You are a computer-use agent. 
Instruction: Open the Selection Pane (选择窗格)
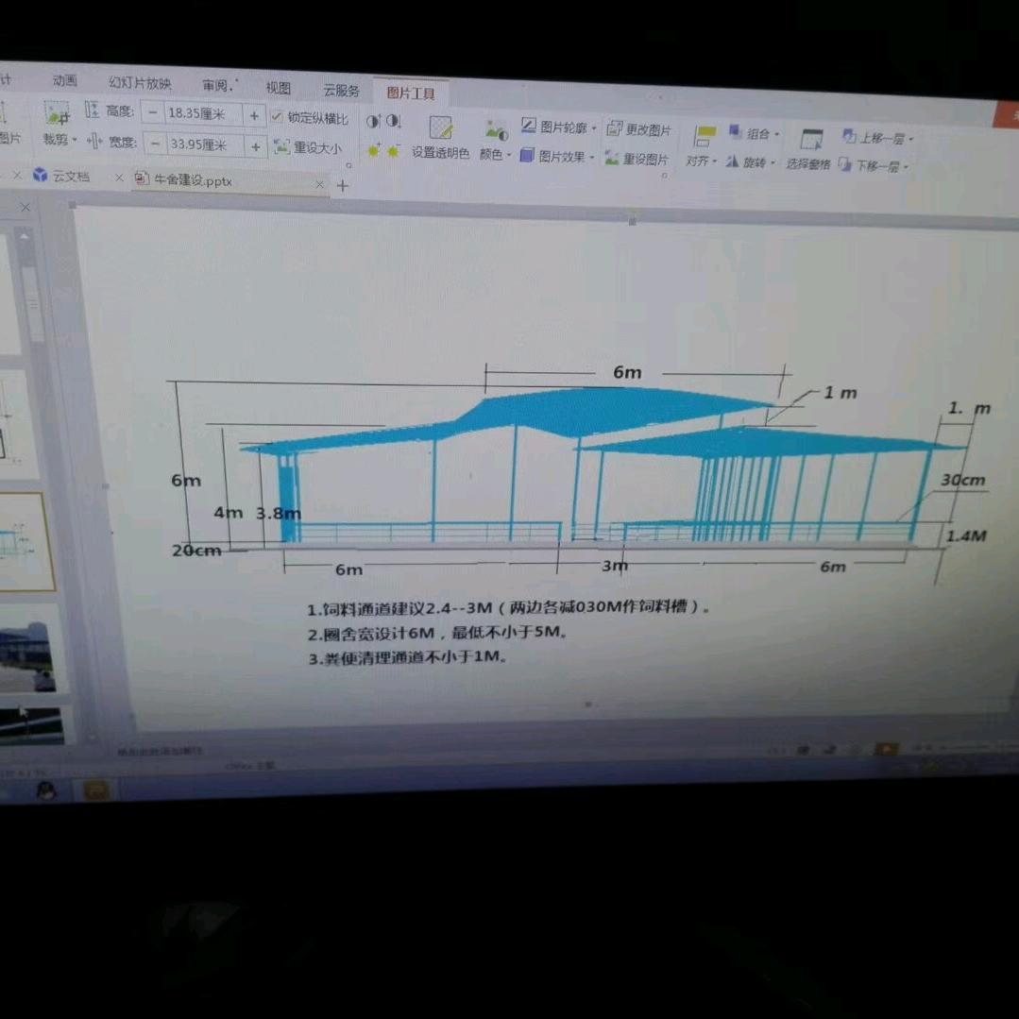809,141
